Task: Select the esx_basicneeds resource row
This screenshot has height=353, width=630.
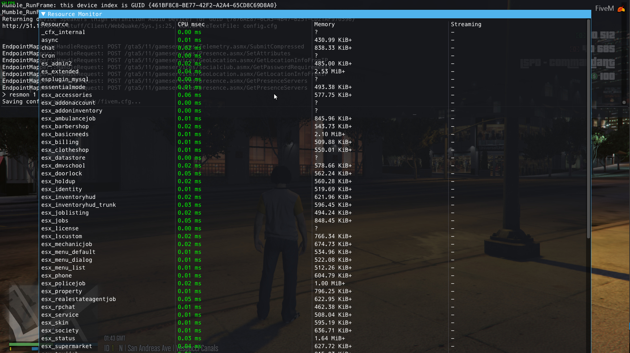Action: tap(313, 134)
